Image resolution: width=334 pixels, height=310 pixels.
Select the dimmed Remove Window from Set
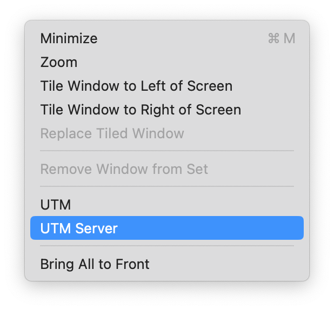pos(124,169)
